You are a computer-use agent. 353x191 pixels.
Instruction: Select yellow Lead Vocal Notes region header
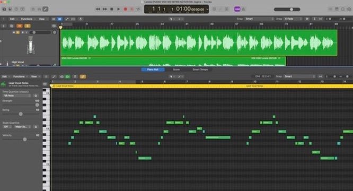202,86
